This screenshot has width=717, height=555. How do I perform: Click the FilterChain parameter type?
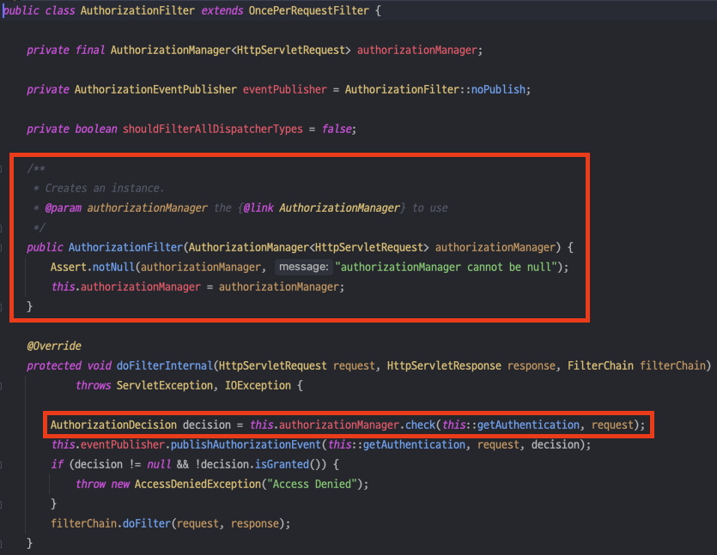click(x=600, y=365)
